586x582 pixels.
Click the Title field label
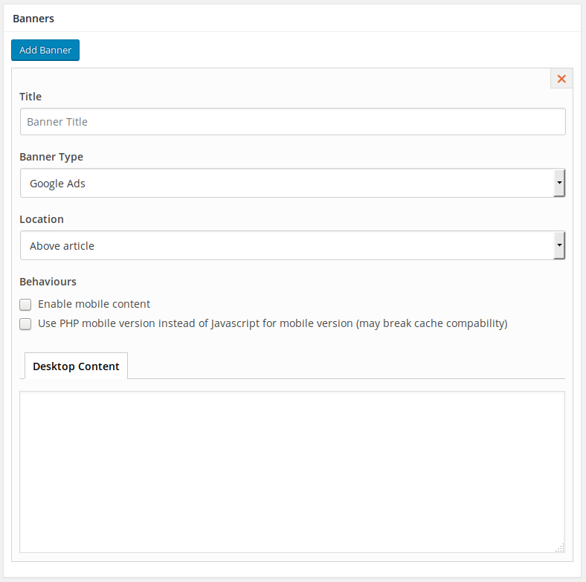(x=30, y=97)
